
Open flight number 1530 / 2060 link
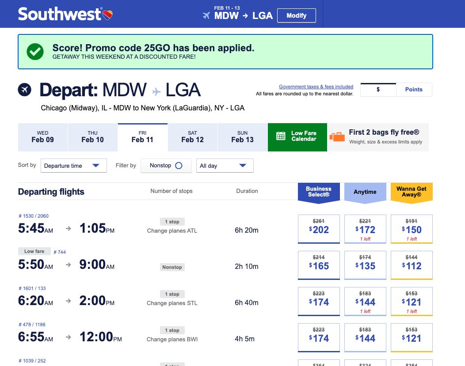(34, 216)
